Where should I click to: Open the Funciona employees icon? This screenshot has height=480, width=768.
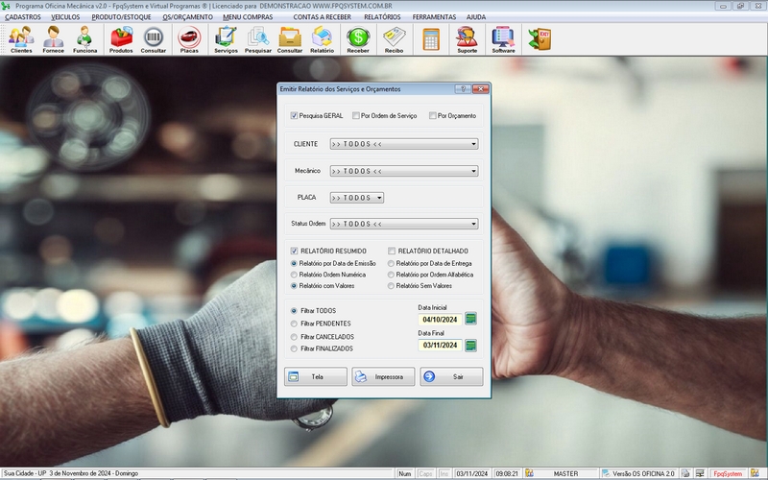(84, 39)
